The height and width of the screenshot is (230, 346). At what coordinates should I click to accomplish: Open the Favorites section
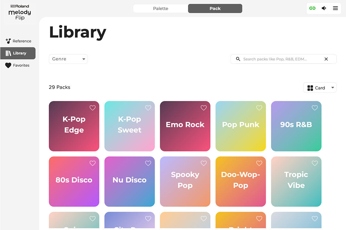[18, 65]
